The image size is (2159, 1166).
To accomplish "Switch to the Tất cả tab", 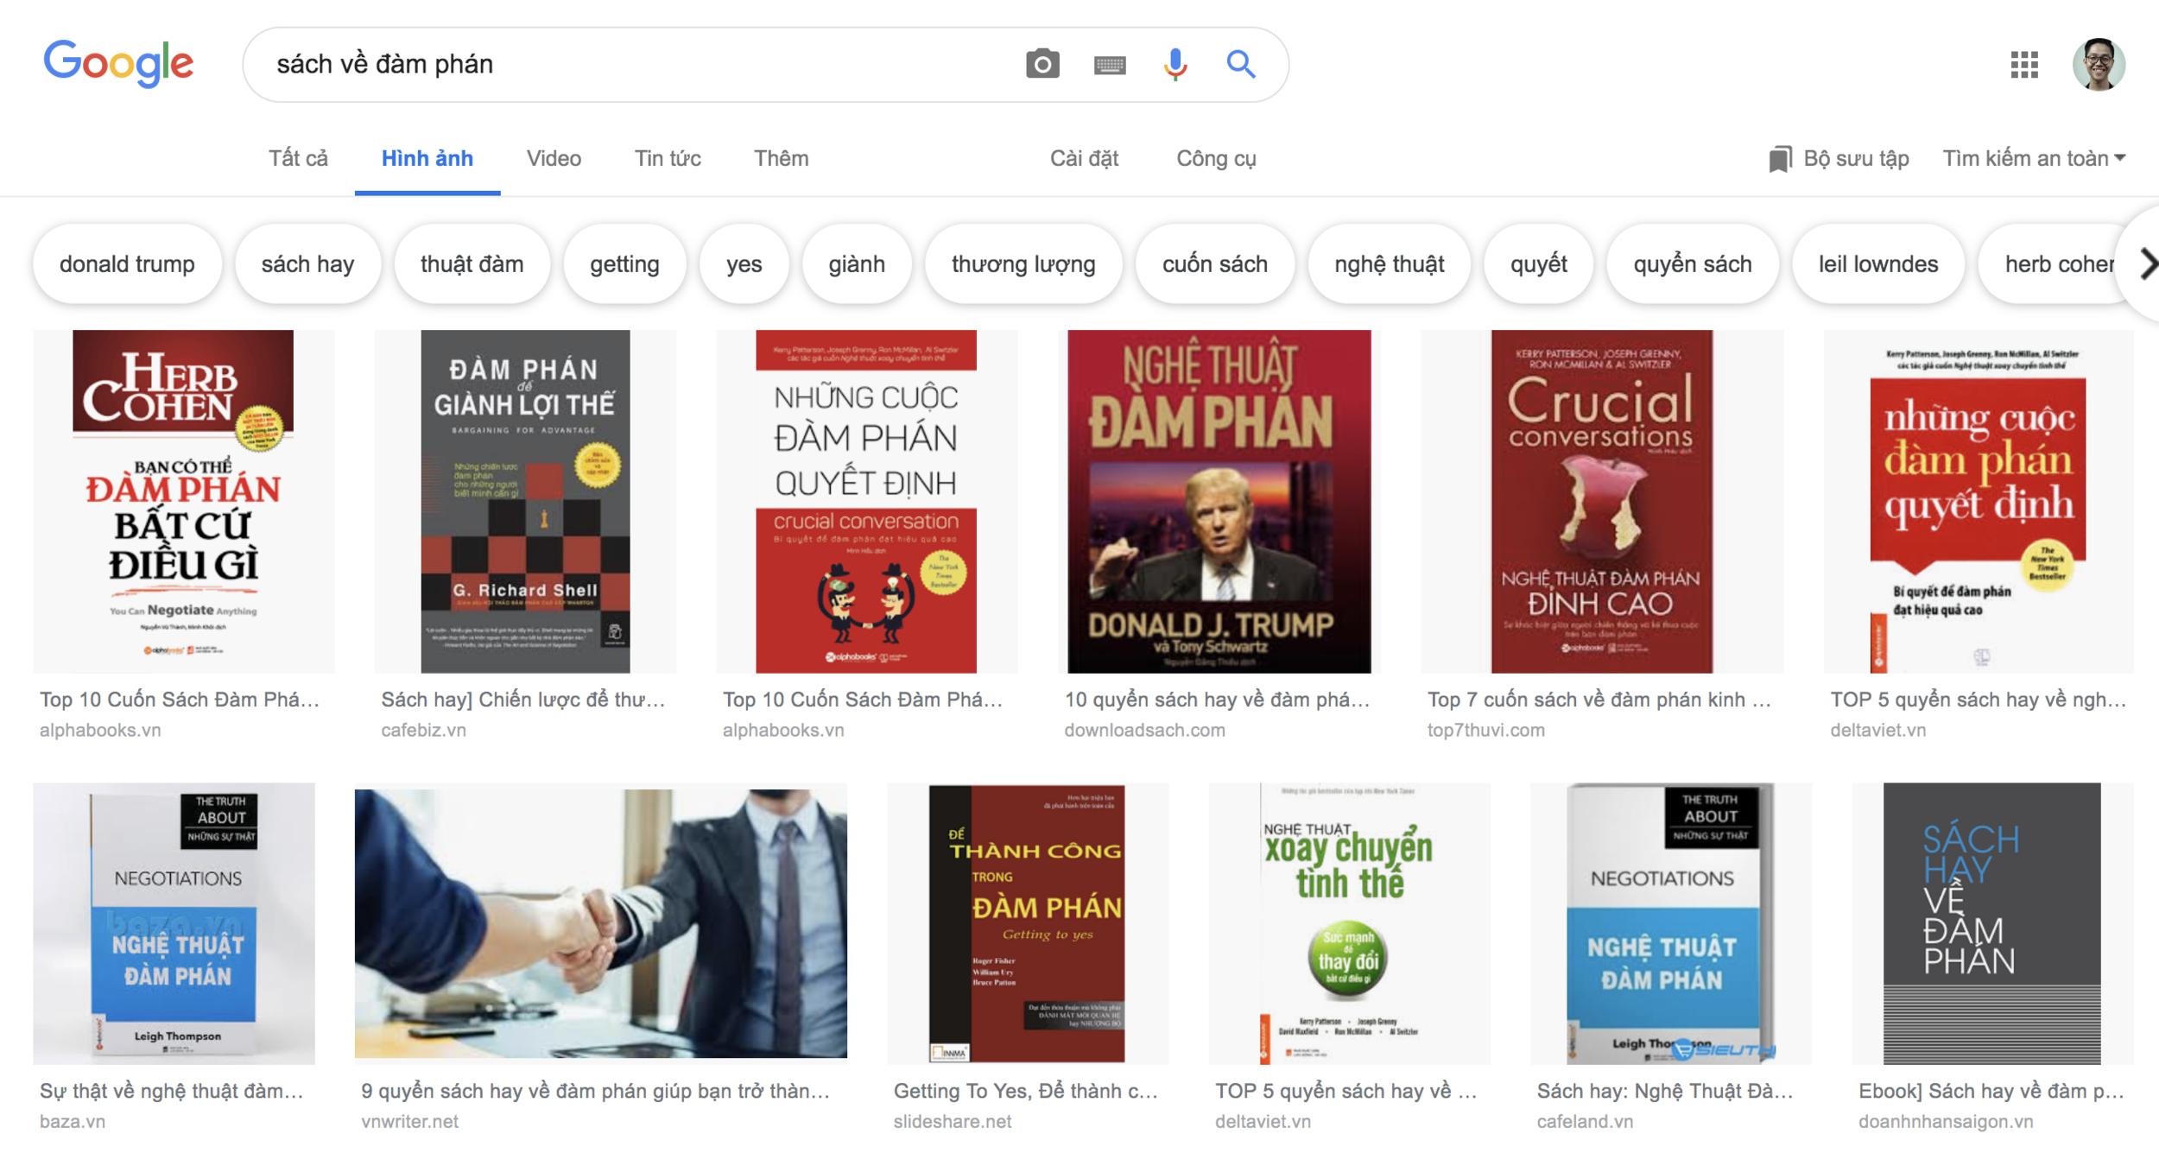I will (x=298, y=159).
